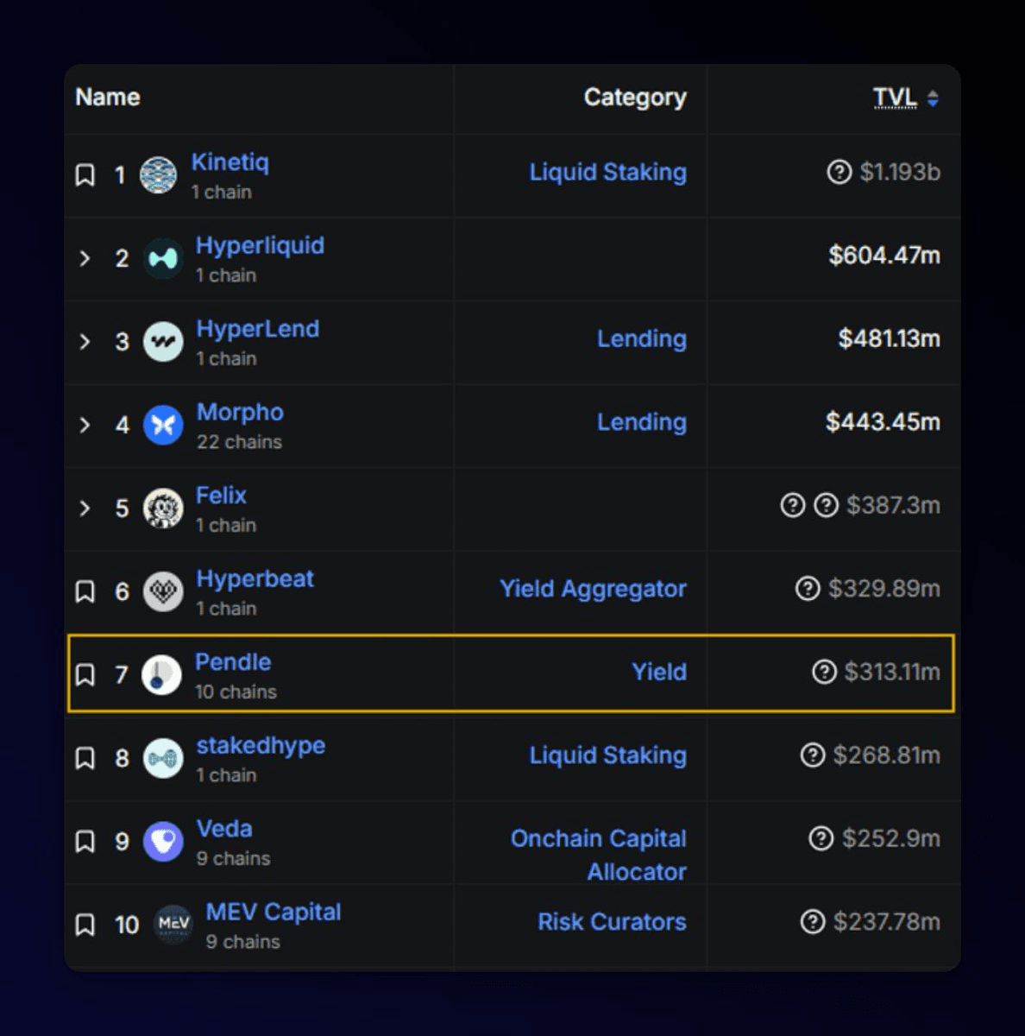Click help icon beside Veda $252.9m
Image resolution: width=1025 pixels, height=1036 pixels.
pos(821,838)
